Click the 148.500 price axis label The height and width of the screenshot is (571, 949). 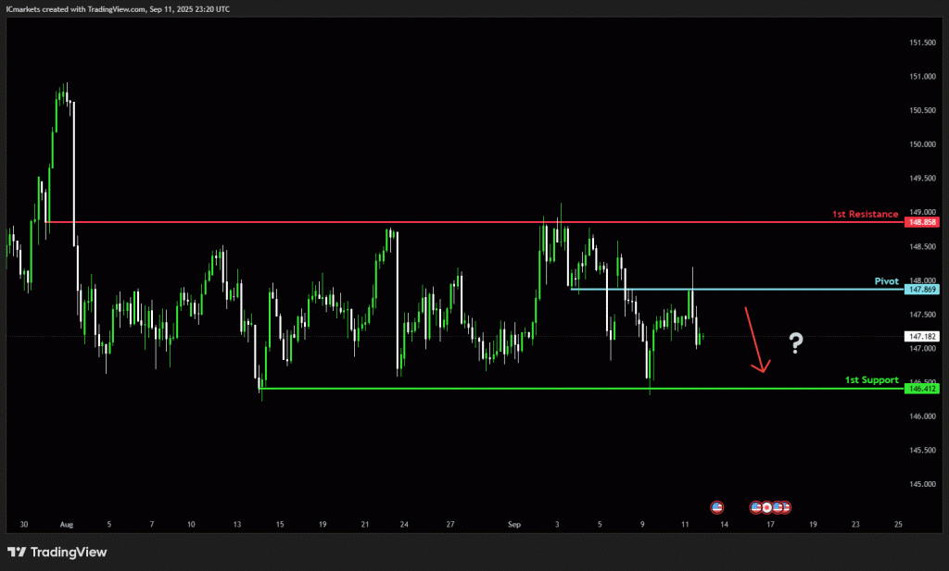[922, 246]
